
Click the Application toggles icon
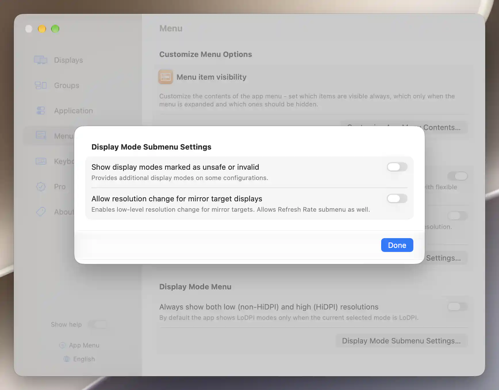(x=41, y=111)
